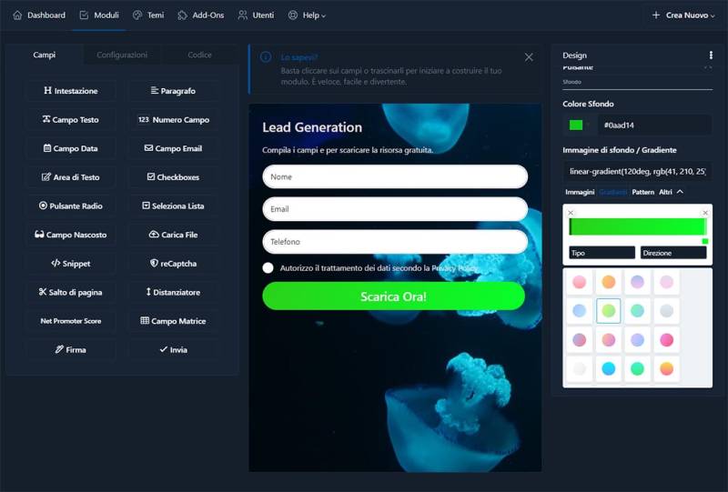Add an Area di Testo field

pos(71,176)
